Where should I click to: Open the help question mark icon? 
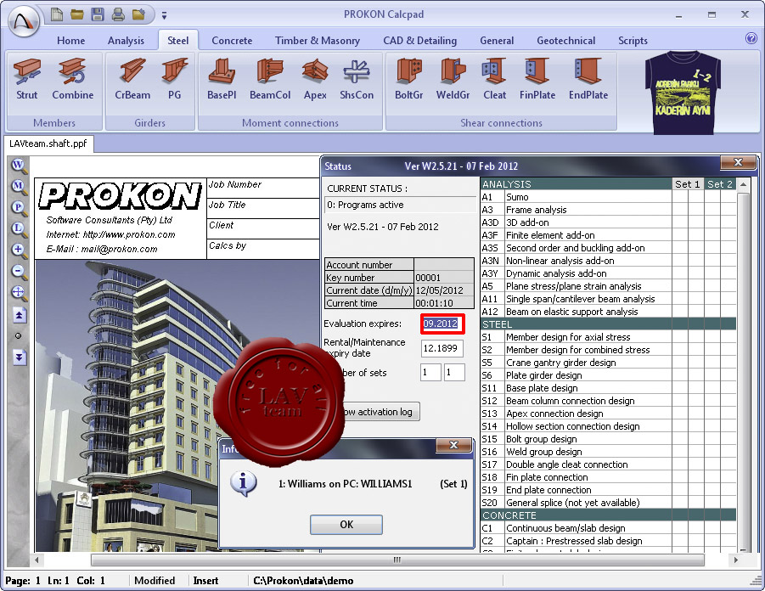point(751,38)
